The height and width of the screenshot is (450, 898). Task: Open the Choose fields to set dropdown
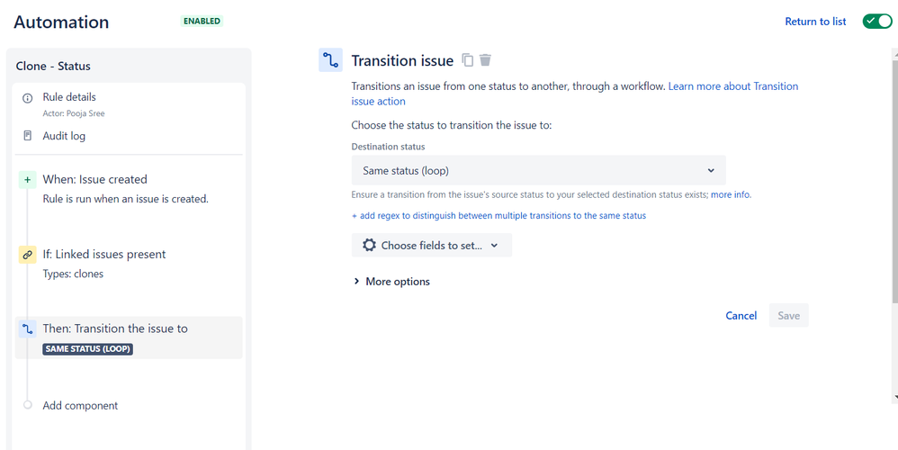432,245
